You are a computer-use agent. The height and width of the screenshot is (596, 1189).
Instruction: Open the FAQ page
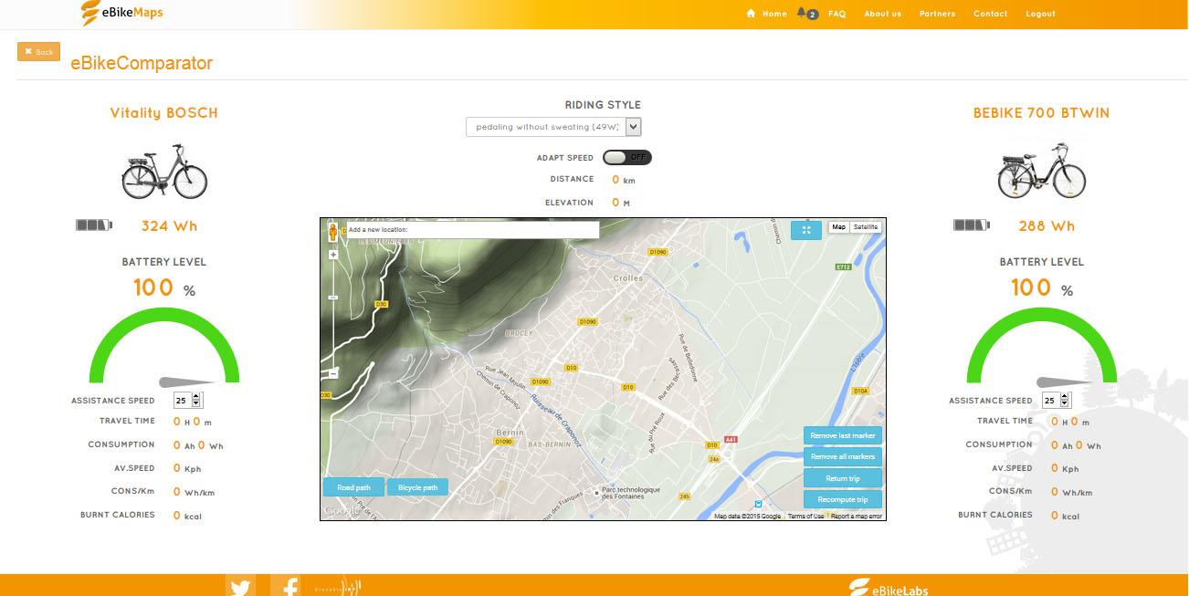837,14
